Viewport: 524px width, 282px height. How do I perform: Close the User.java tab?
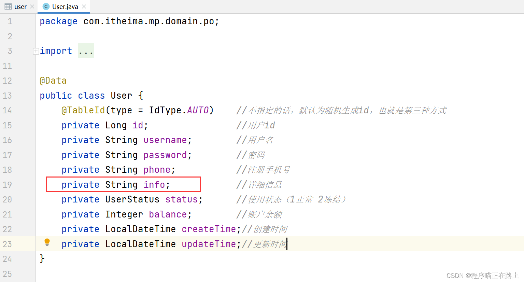click(x=84, y=6)
